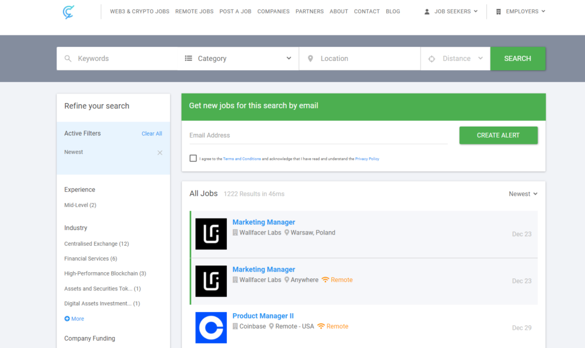The image size is (585, 348).
Task: Click the plus icon next to More
Action: (x=67, y=319)
